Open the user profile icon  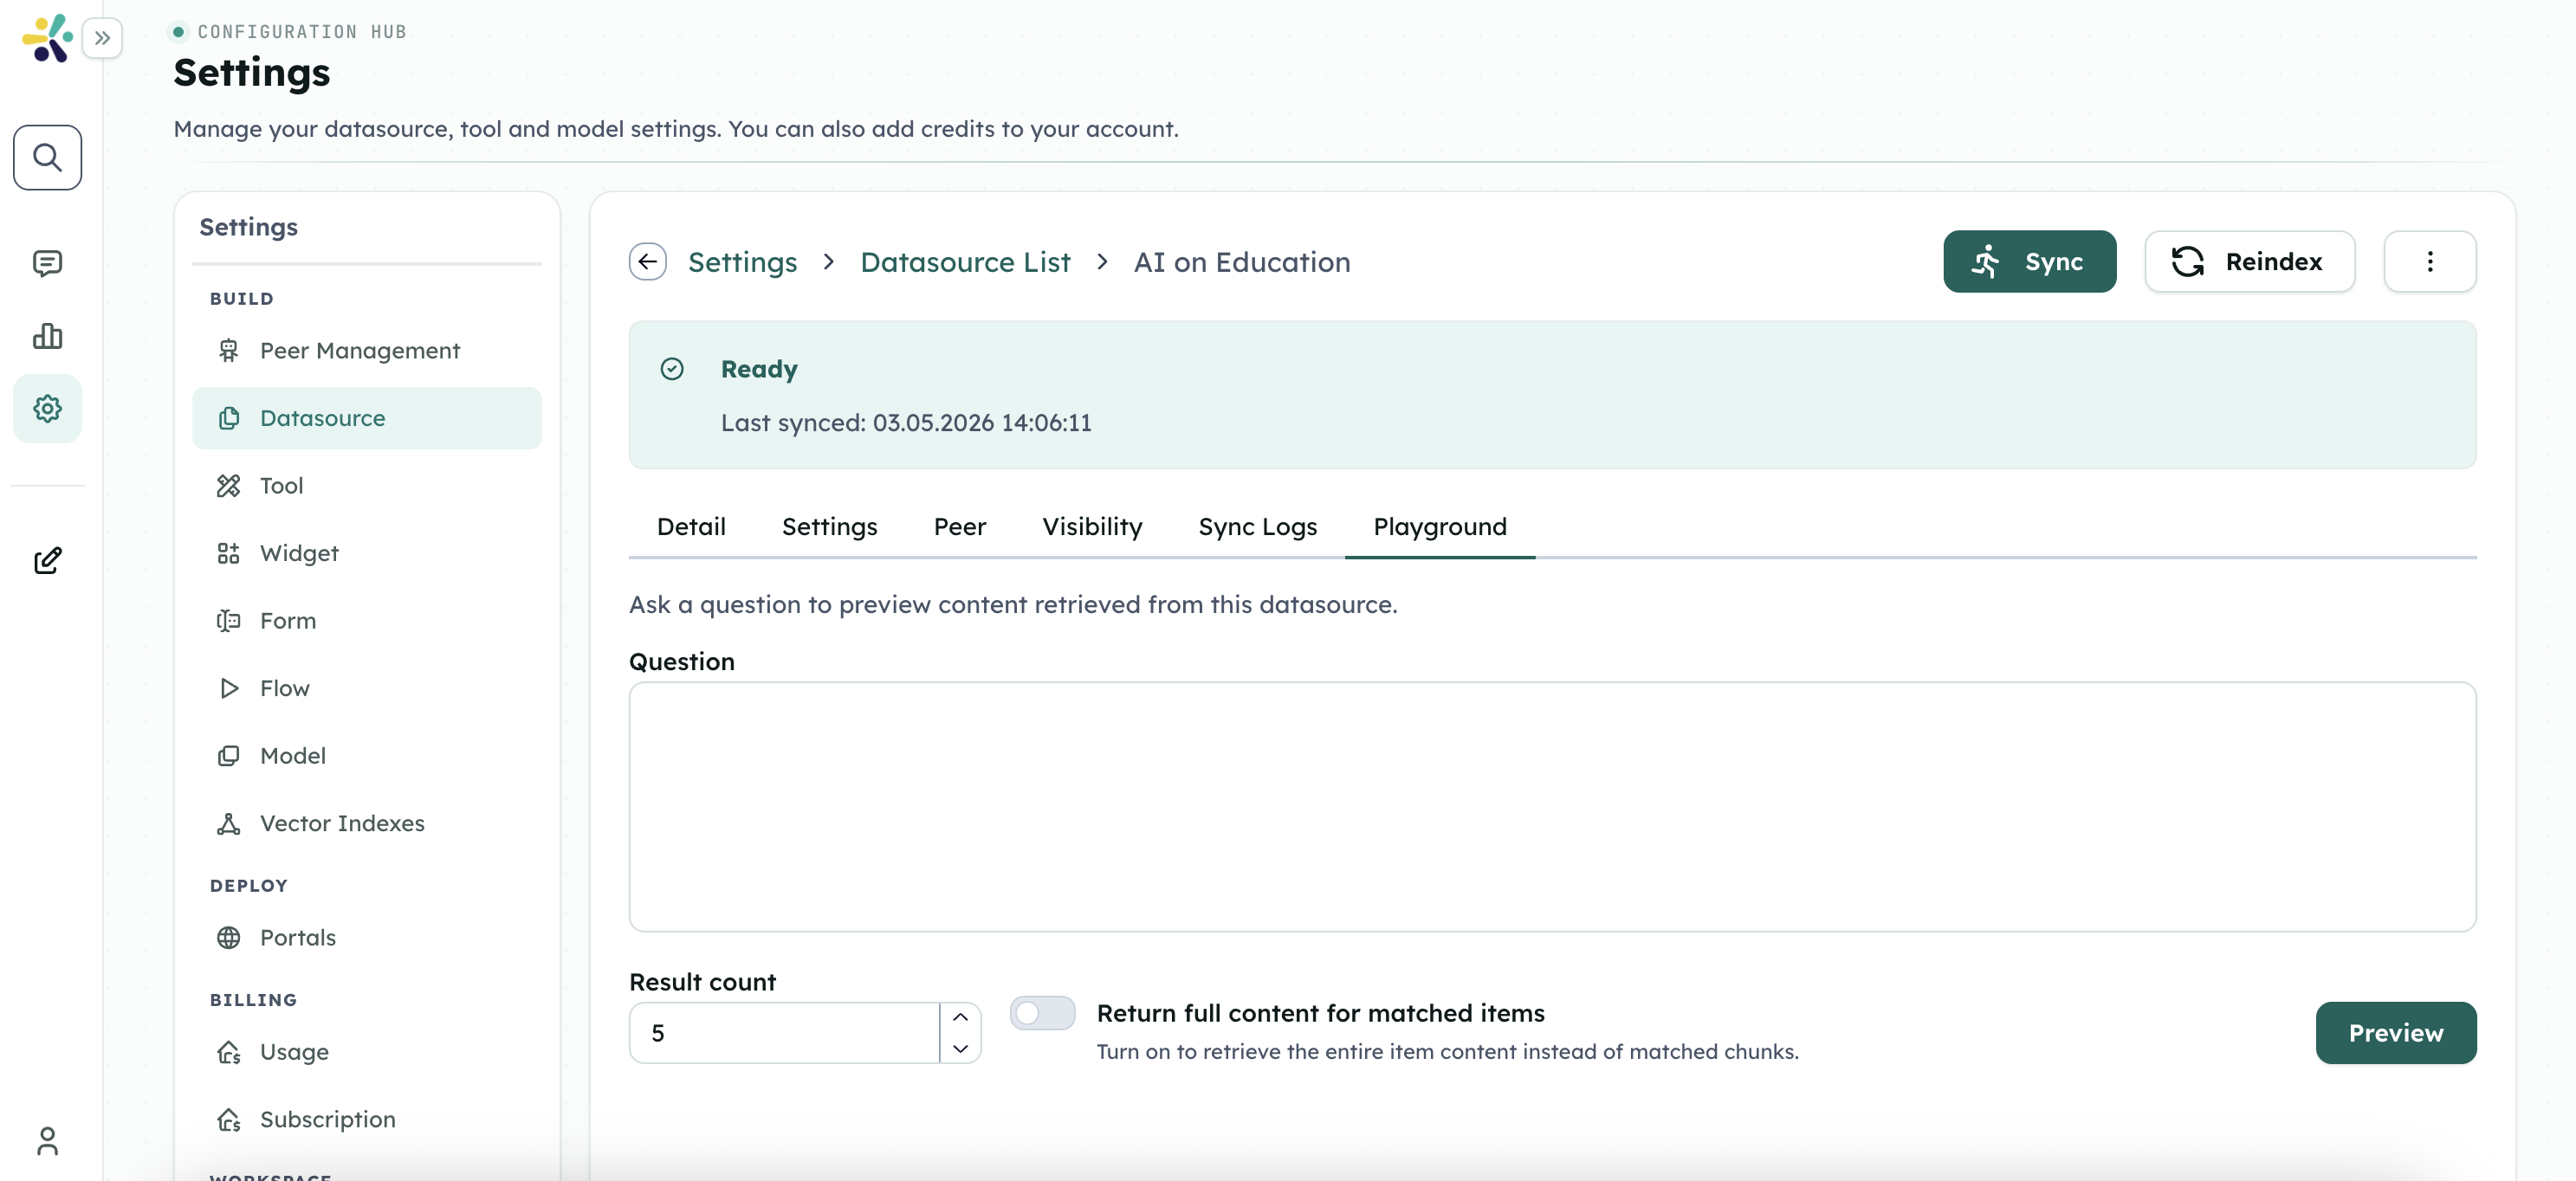click(x=47, y=1141)
